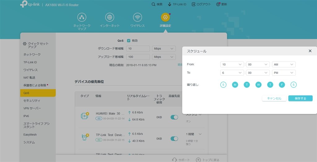Open the To AM/PM dropdown

tap(284, 73)
